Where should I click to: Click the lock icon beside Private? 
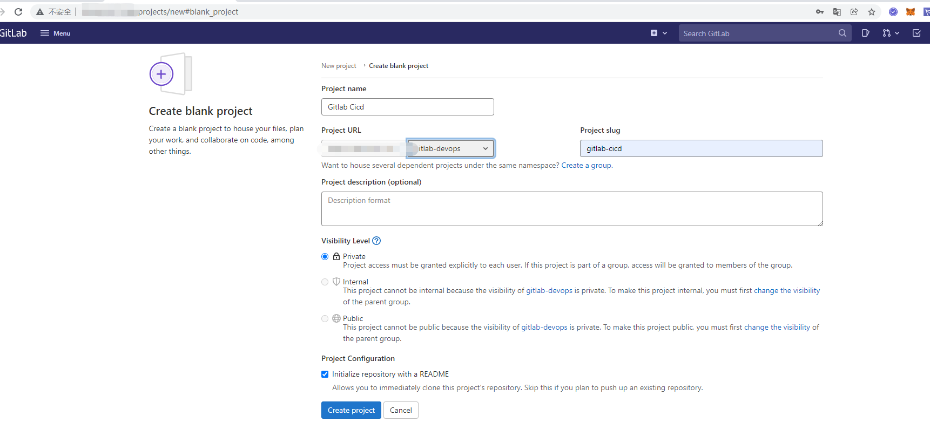(336, 256)
